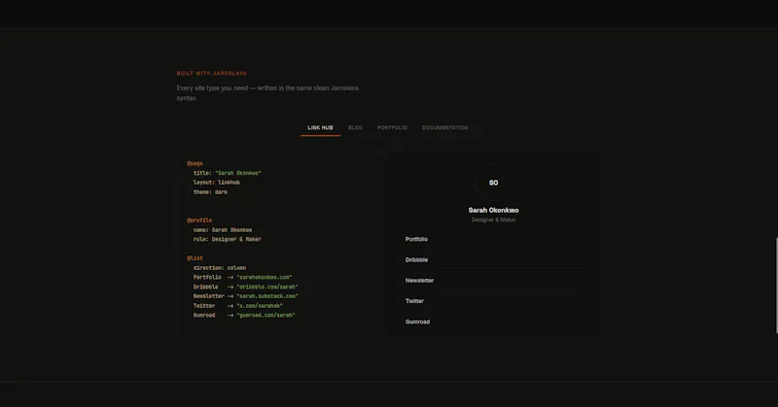Screen dimensions: 778x407
Task: Click the "dribbble.com/sarah" code string
Action: [x=267, y=287]
